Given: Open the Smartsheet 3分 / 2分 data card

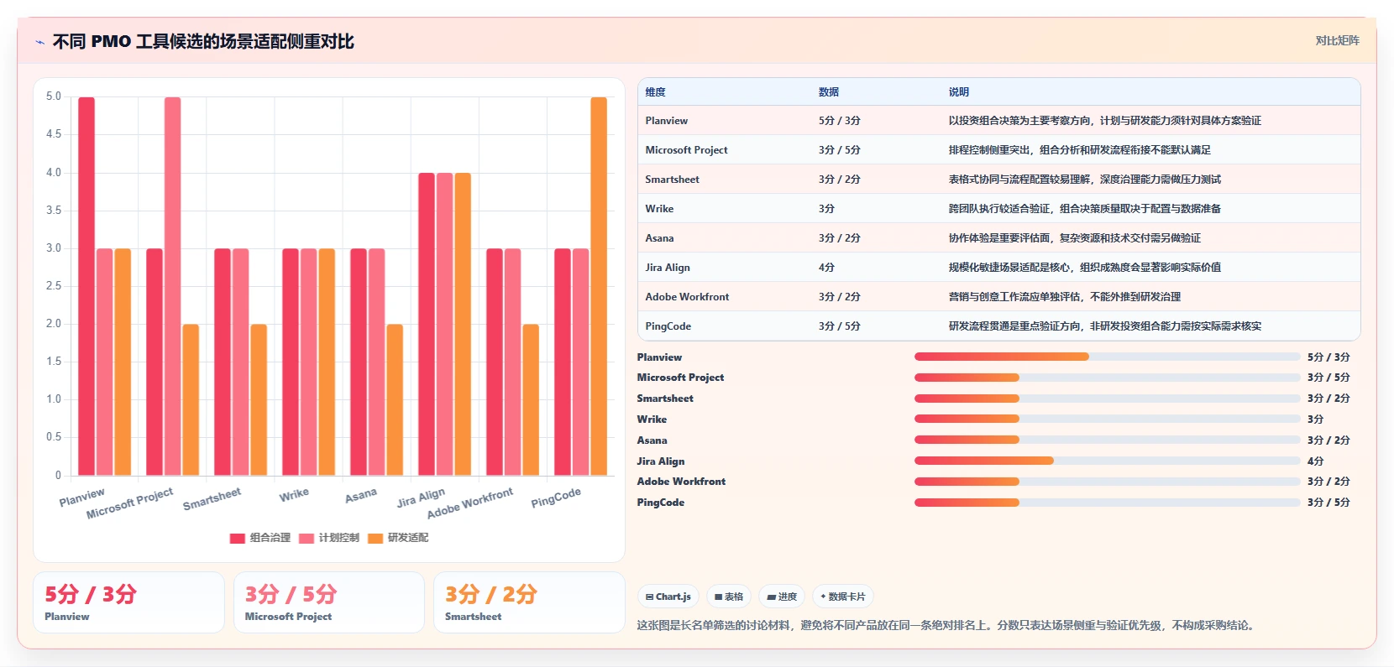Looking at the screenshot, I should coord(529,602).
